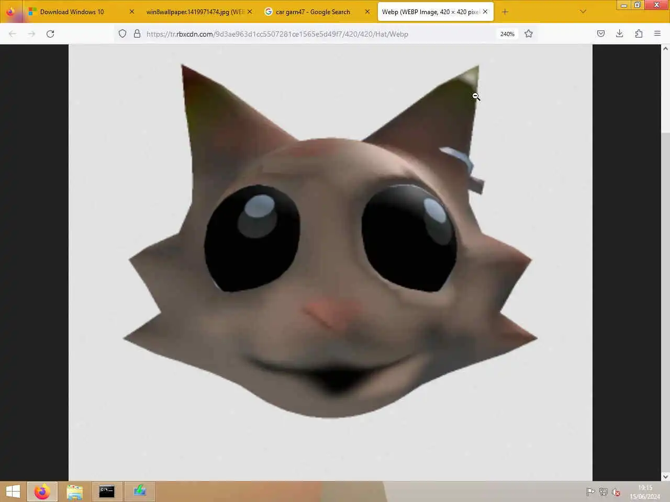Open File Explorer from the taskbar
The width and height of the screenshot is (670, 502).
[x=74, y=492]
